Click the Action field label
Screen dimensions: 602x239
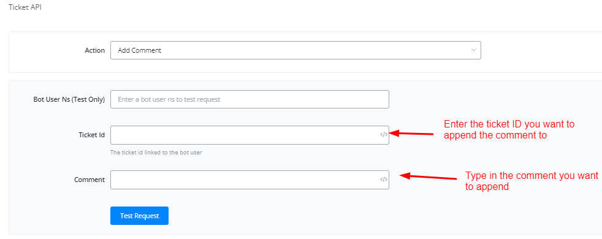click(x=94, y=50)
